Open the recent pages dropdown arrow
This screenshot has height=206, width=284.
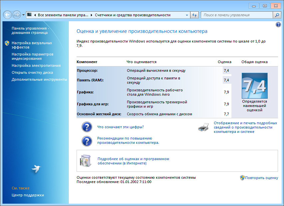(23, 15)
